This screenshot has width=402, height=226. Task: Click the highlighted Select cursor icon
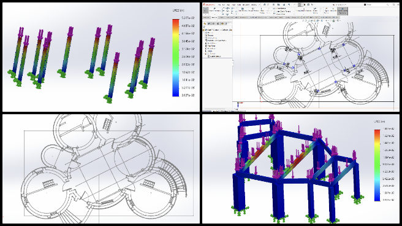click(299, 5)
